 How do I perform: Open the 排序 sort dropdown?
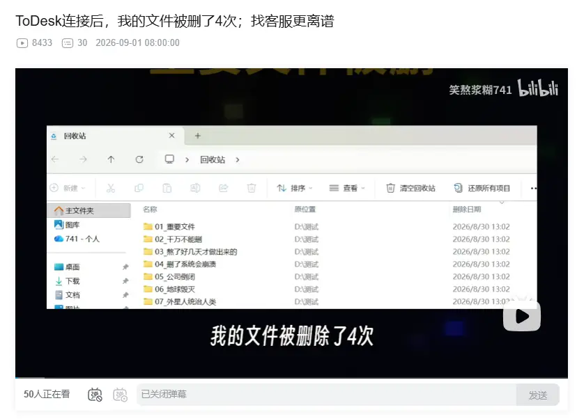point(294,188)
